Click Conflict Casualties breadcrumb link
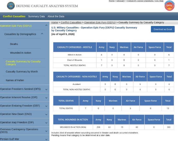 71,22
